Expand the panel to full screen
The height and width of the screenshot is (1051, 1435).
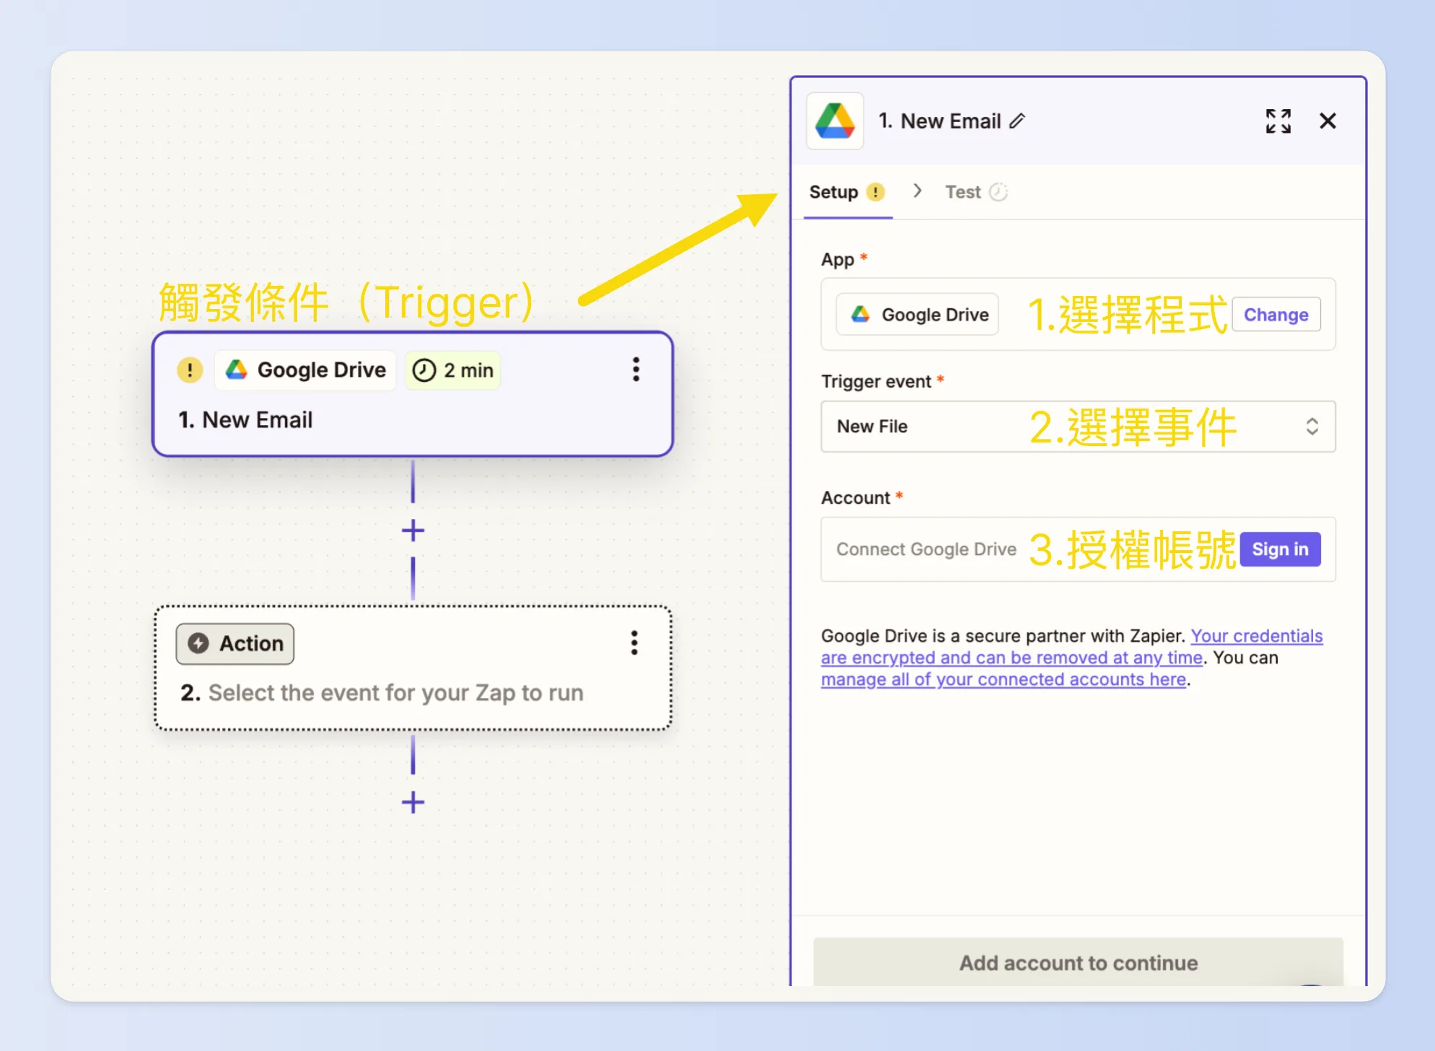pyautogui.click(x=1278, y=121)
